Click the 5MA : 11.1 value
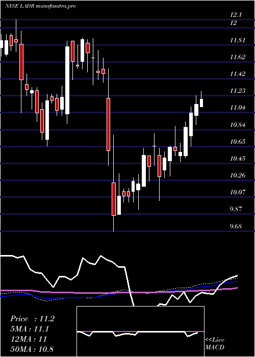This screenshot has height=357, width=255. pos(30,329)
